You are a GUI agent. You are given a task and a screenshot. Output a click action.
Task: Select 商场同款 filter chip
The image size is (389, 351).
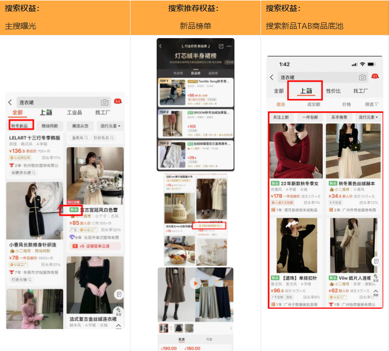(50, 126)
